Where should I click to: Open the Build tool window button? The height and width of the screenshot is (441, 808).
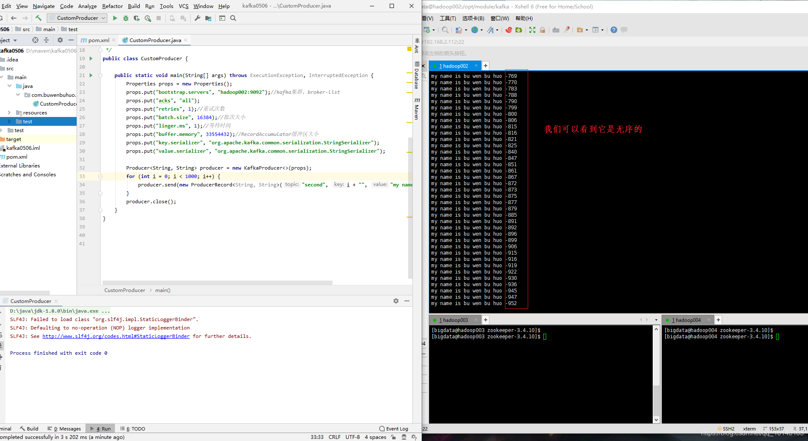coord(29,429)
